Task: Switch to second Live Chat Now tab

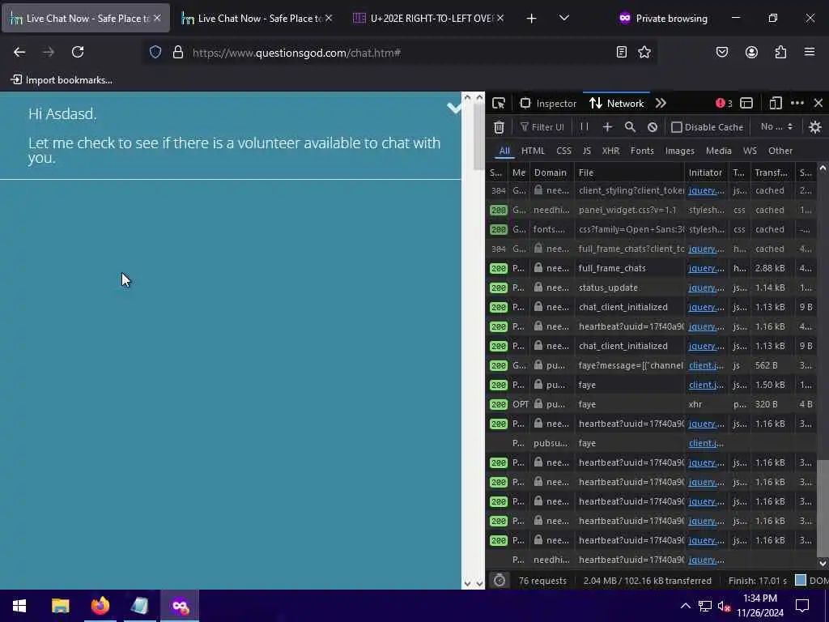Action: (x=257, y=19)
